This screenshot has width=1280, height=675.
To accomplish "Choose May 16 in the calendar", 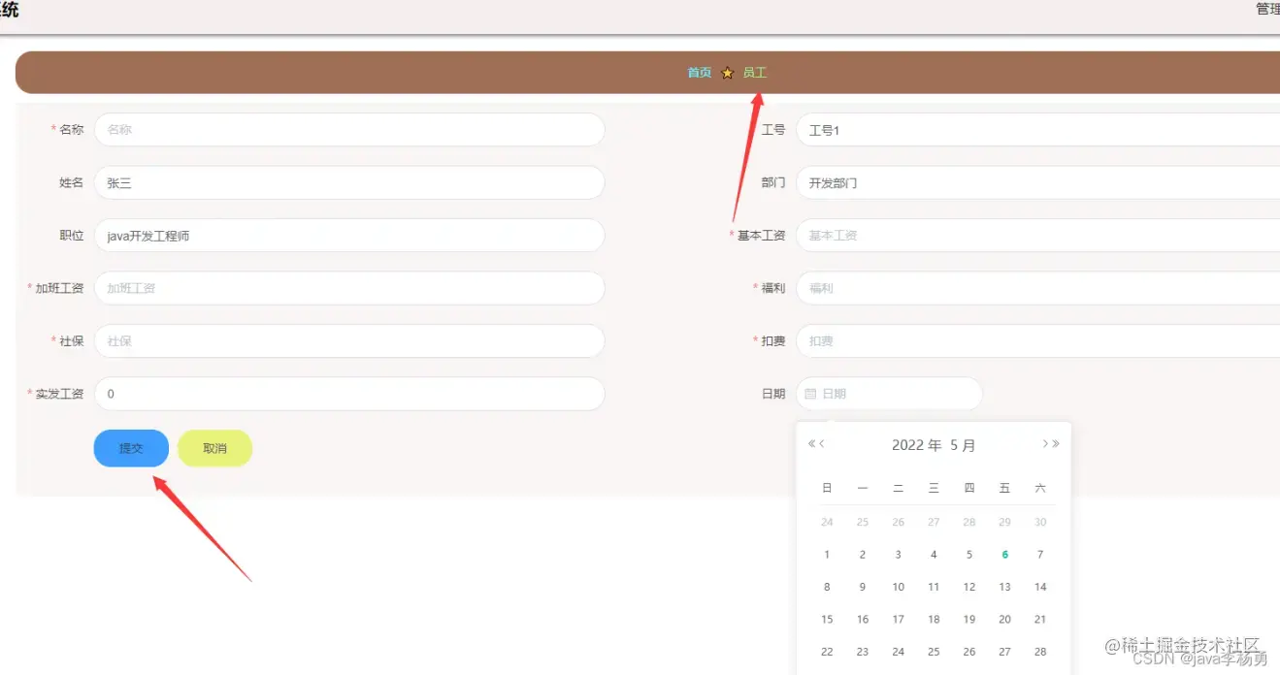I will coord(863,619).
